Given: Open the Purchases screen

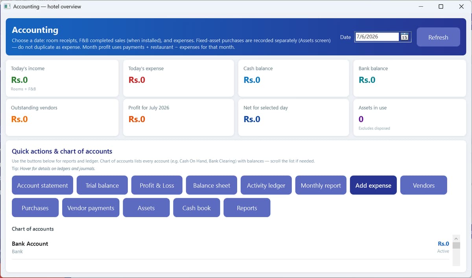Looking at the screenshot, I should (35, 208).
